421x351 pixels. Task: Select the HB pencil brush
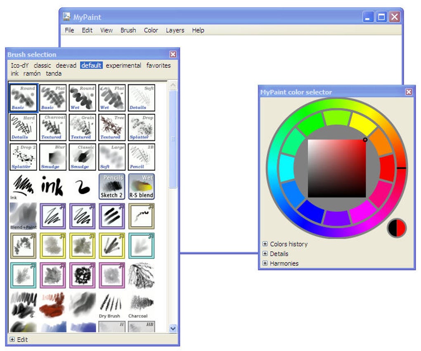pos(142,327)
